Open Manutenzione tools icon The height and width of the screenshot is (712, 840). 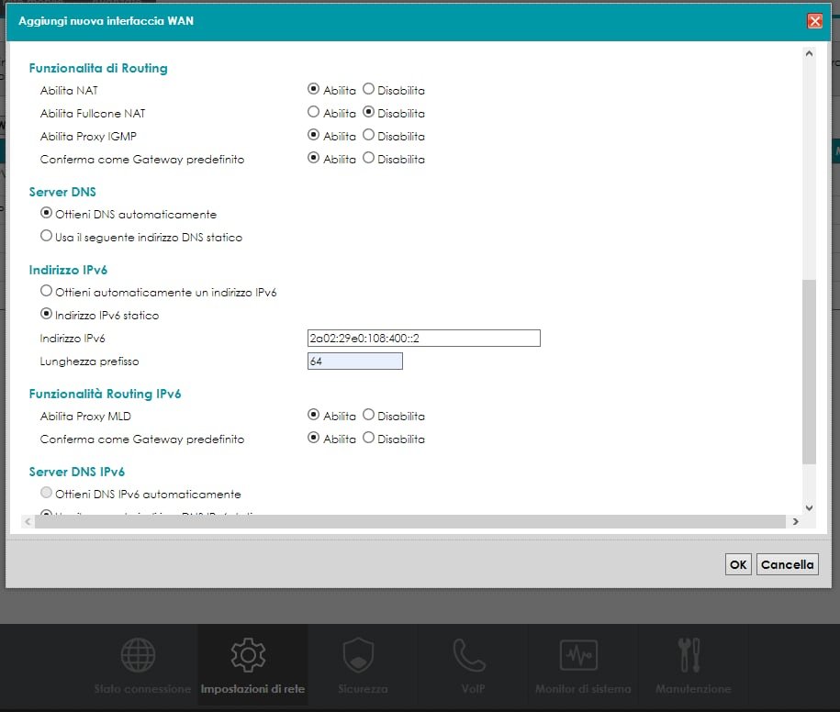pos(689,655)
